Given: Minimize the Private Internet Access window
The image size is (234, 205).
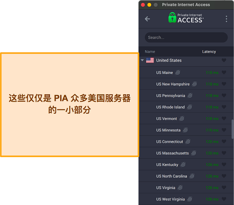Looking at the screenshot, I should [x=149, y=5].
